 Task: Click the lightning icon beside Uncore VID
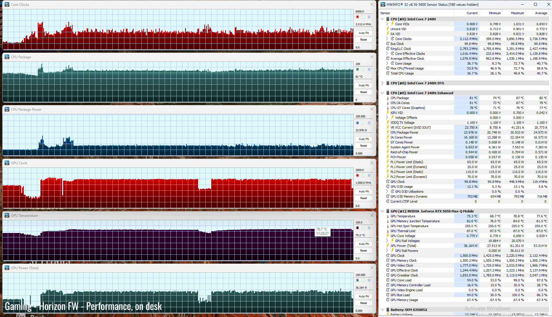pyautogui.click(x=388, y=29)
